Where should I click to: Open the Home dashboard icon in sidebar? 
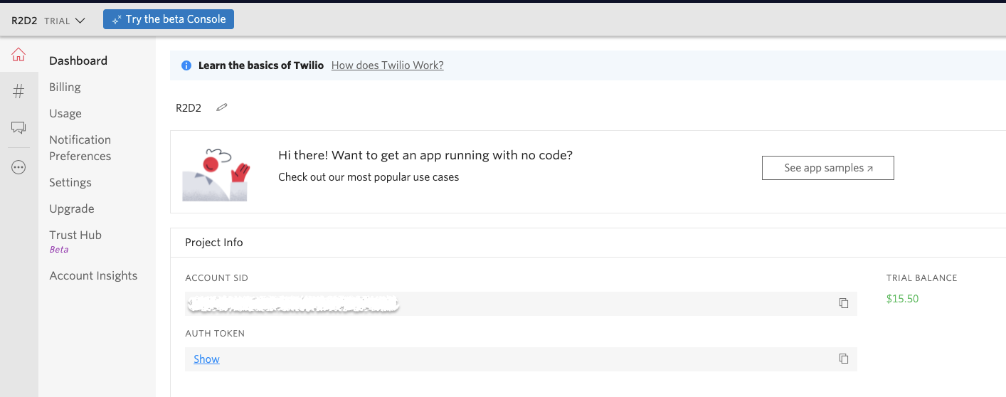click(x=18, y=55)
